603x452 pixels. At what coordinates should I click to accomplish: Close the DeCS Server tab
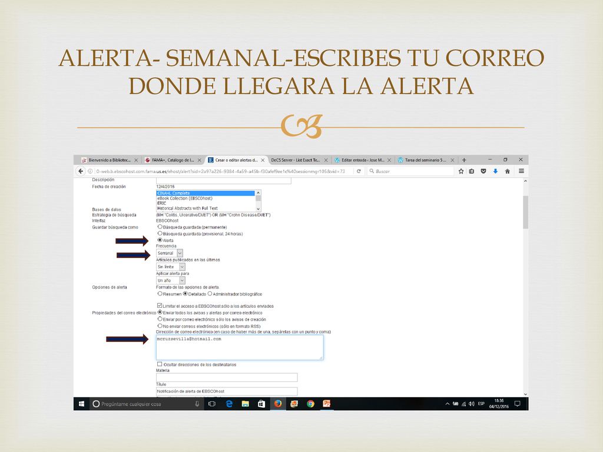tap(326, 160)
